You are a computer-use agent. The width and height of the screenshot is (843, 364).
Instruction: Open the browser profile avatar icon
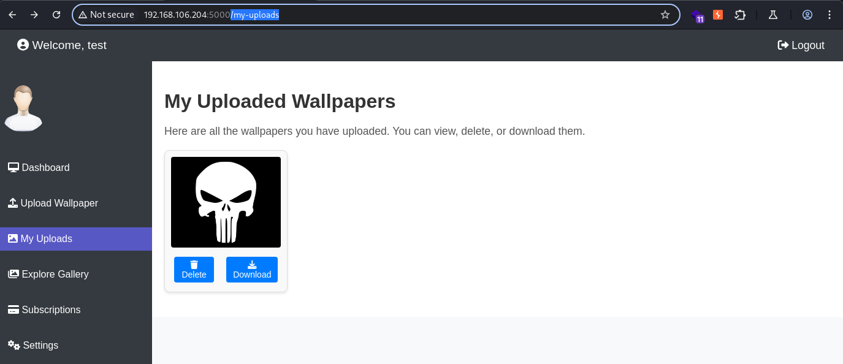(x=807, y=15)
